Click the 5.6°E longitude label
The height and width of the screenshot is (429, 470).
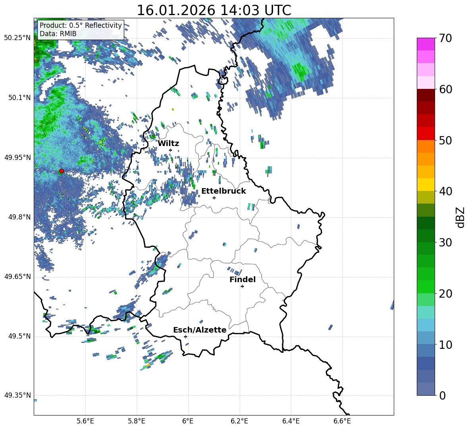point(85,421)
